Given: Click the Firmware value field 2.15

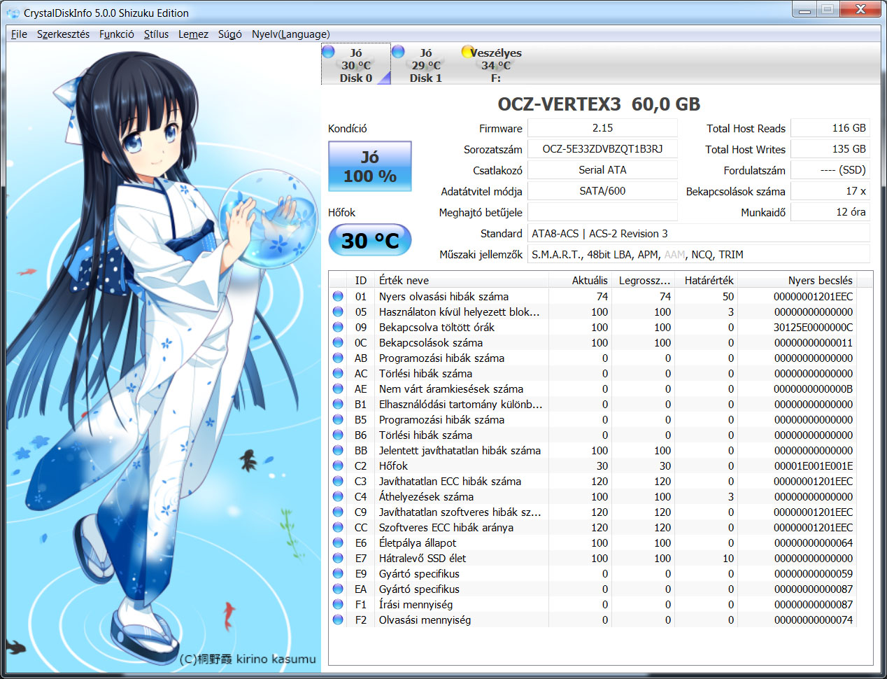Looking at the screenshot, I should (602, 128).
